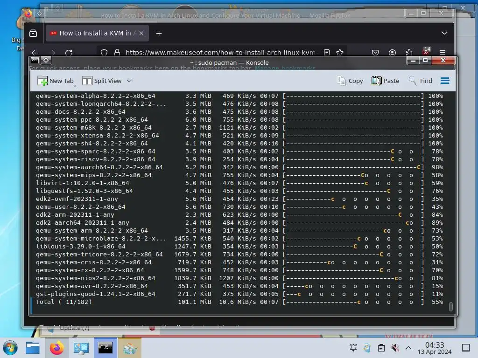
Task: Click the 'liblouis-3.29.0-1-x86_64' line
Action: pyautogui.click(x=80, y=247)
